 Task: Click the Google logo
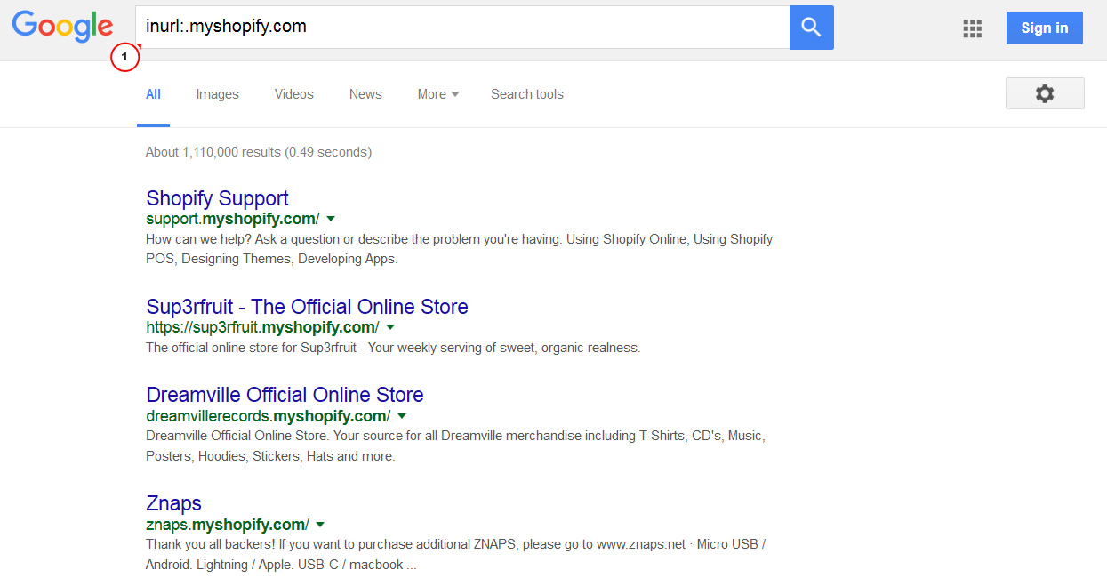pyautogui.click(x=62, y=27)
